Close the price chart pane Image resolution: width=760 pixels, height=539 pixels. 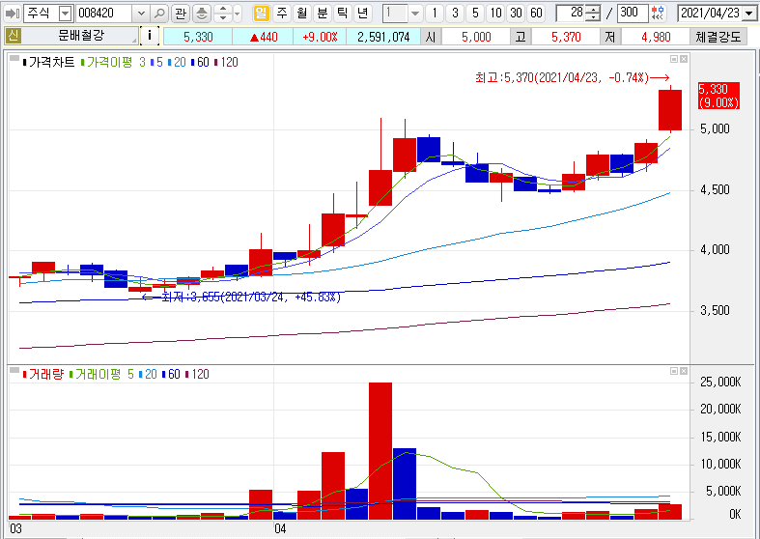point(684,59)
